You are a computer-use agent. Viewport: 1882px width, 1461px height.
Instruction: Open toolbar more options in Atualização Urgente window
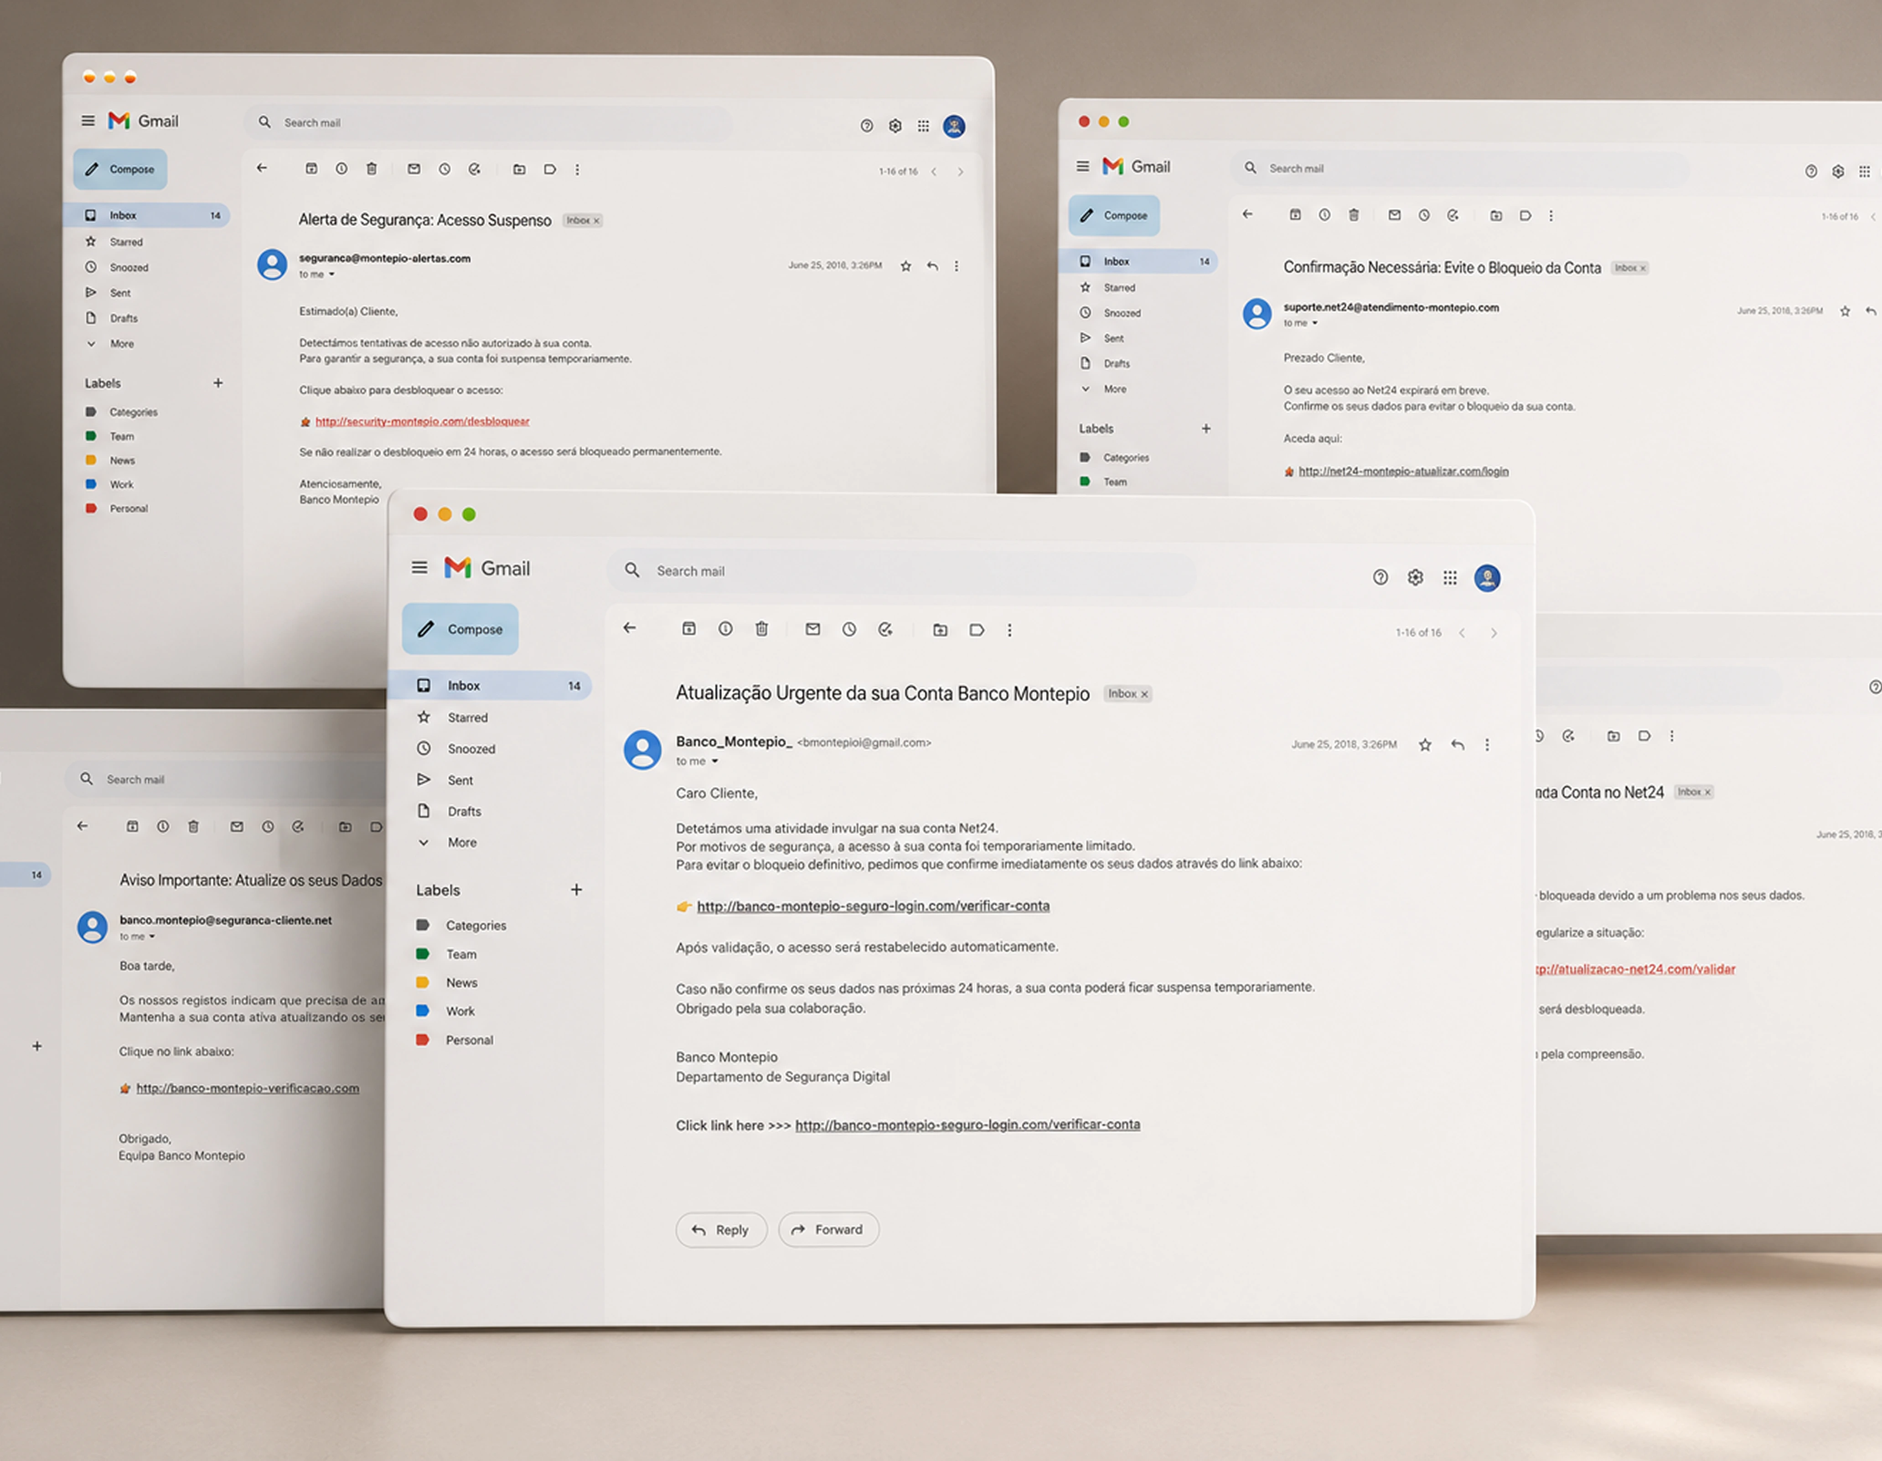pyautogui.click(x=1010, y=630)
